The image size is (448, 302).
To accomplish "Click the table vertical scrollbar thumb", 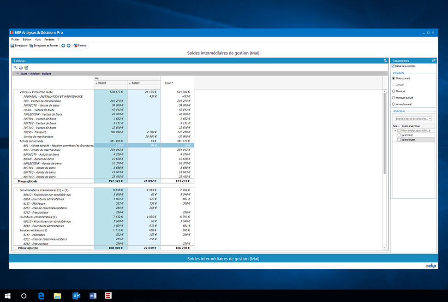I will (x=385, y=134).
